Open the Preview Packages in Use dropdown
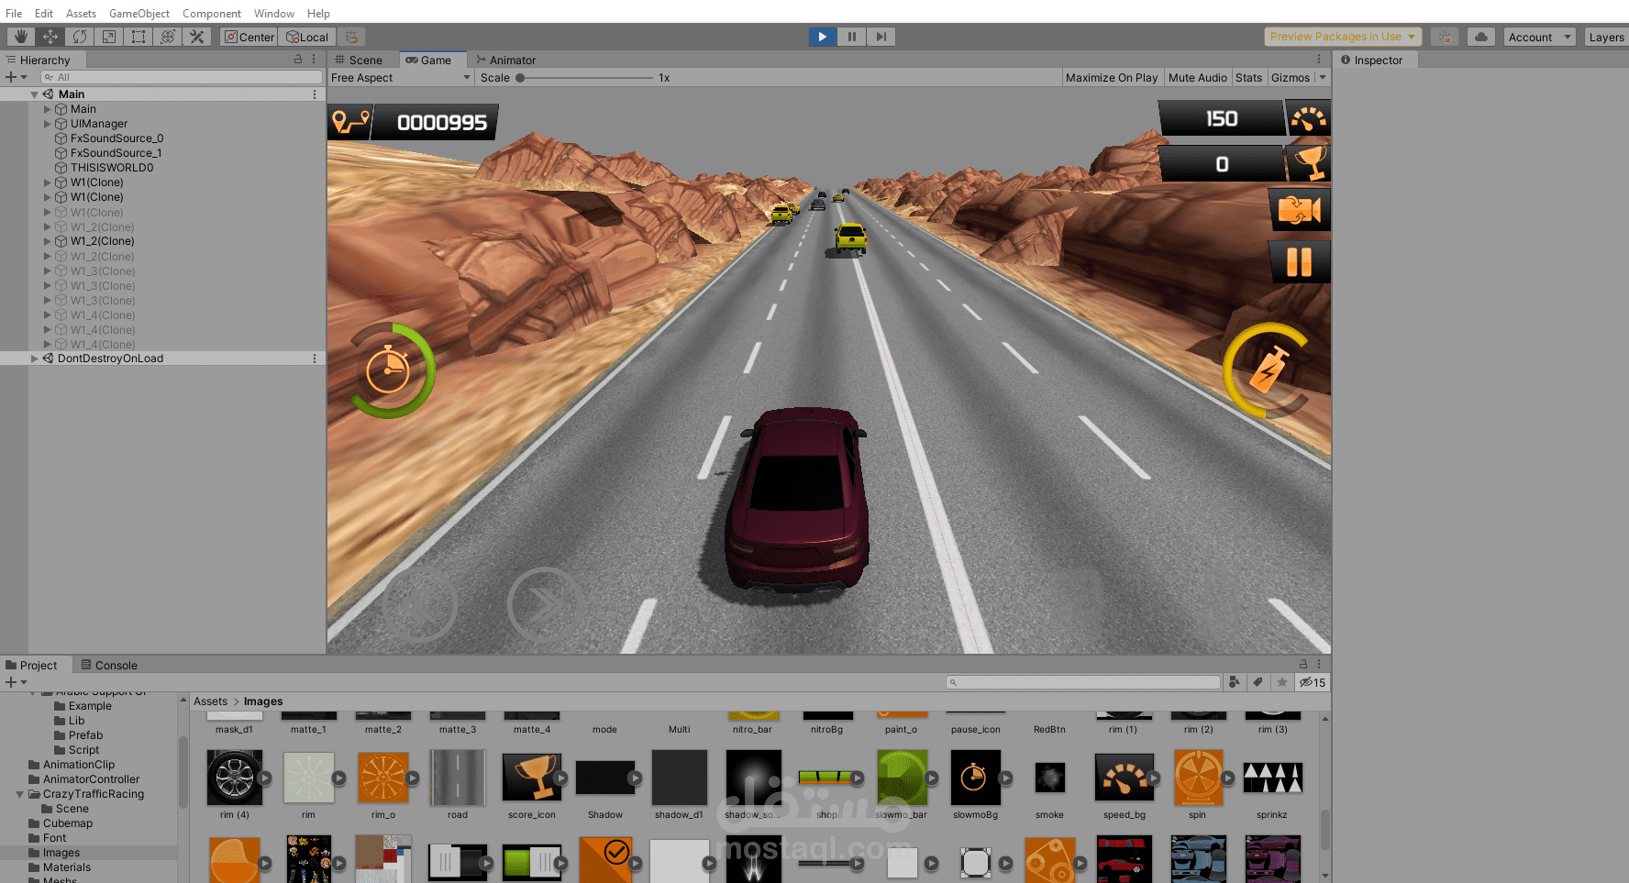1629x883 pixels. [1343, 37]
